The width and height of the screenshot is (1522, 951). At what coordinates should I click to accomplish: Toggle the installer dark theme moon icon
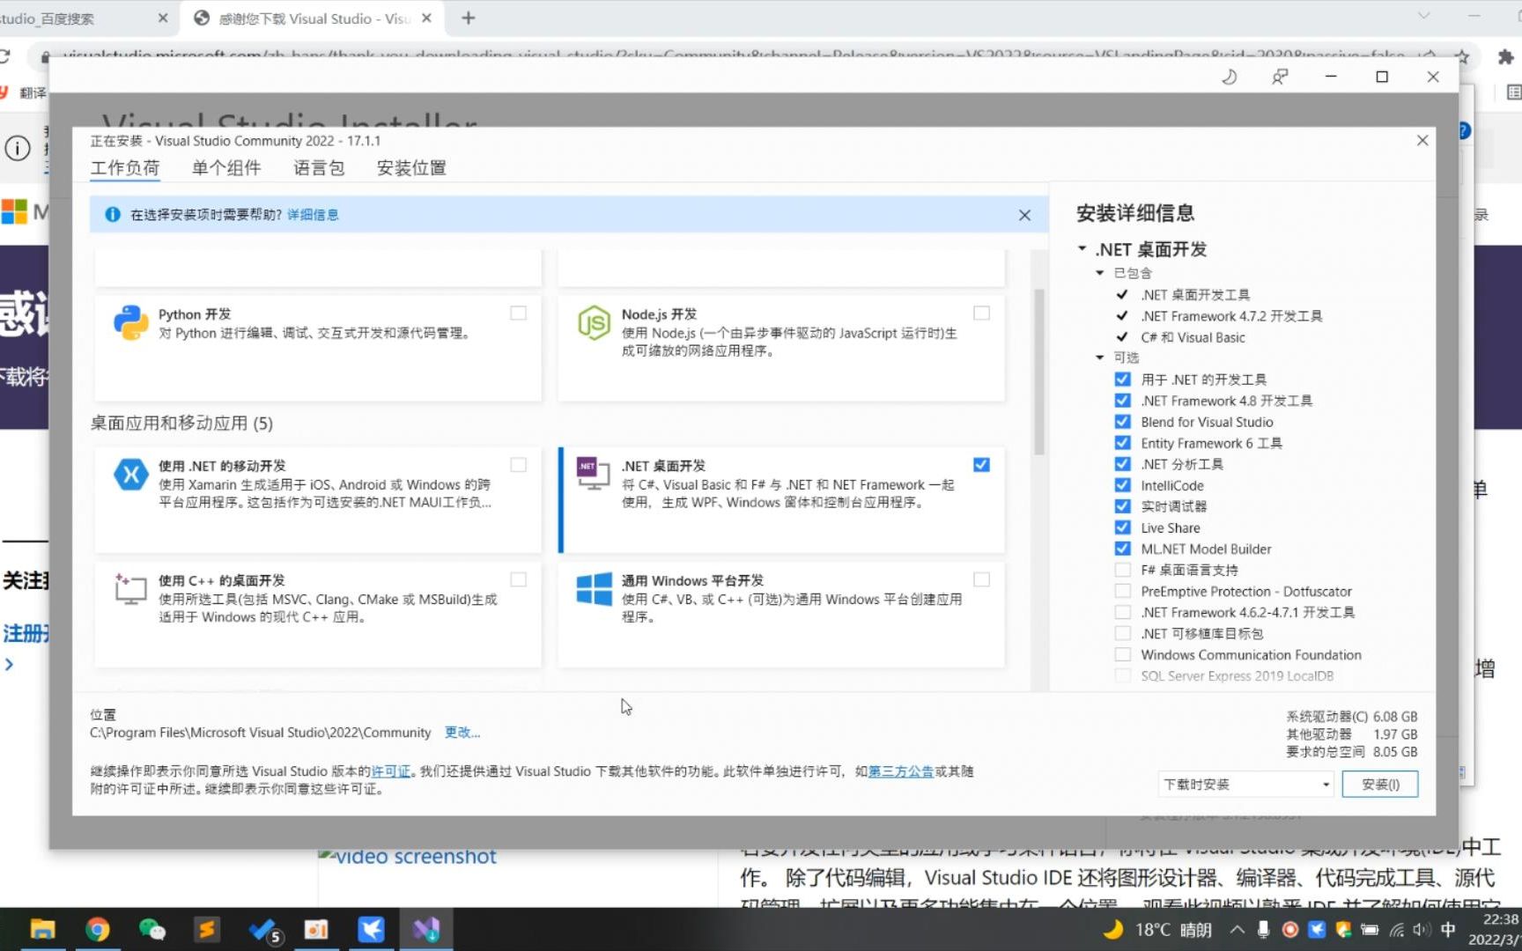1230,77
